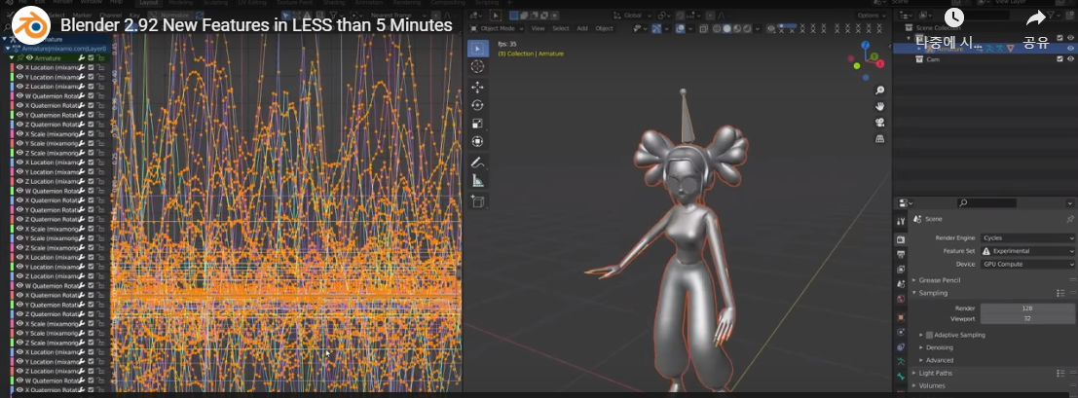Open the Object properties tab icon
The width and height of the screenshot is (1078, 398).
[x=901, y=317]
